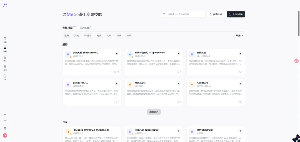Image resolution: width=300 pixels, height=142 pixels.
Task: Click the 许愿技能 button
Action: [216, 14]
